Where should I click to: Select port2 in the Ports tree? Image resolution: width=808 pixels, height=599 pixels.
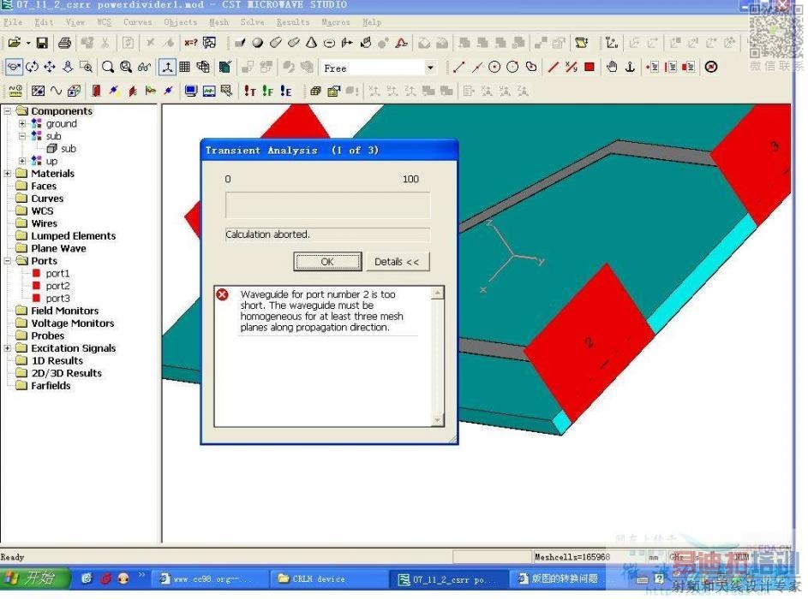[57, 286]
